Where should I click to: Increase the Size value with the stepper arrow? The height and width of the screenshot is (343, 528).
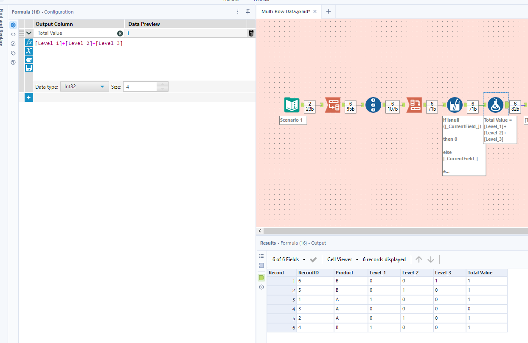click(163, 84)
